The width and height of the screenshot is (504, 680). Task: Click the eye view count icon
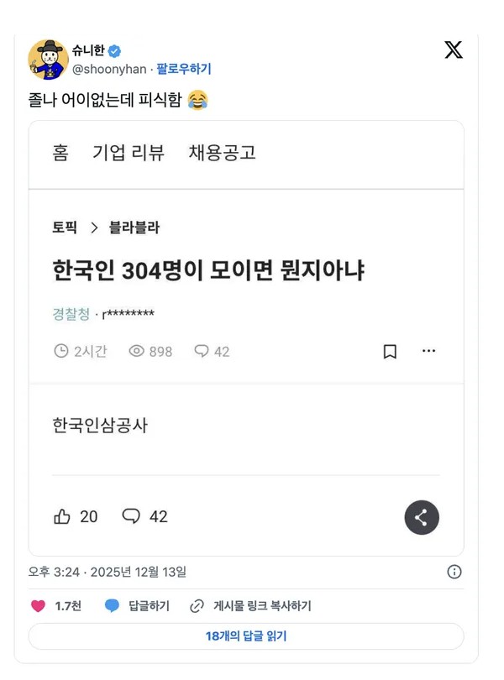[137, 352]
